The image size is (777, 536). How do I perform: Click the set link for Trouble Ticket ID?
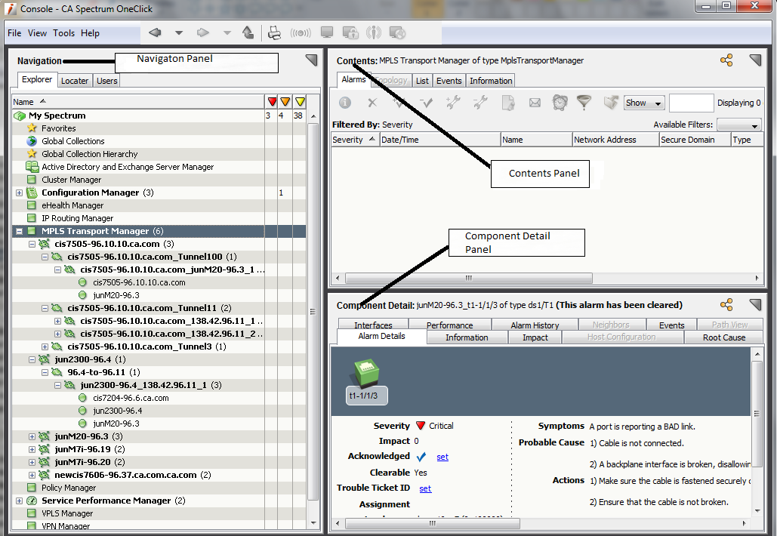425,488
